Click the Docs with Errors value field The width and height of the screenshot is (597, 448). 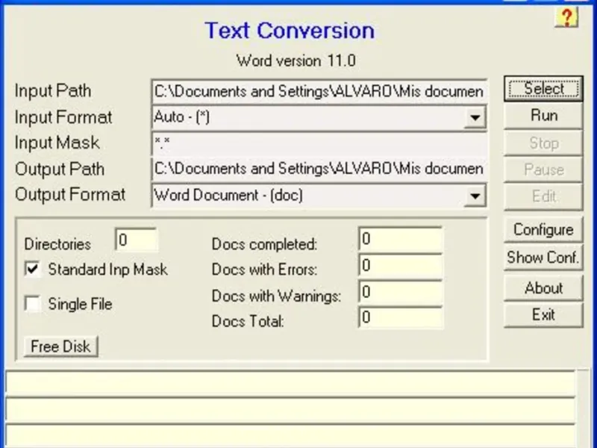pos(401,265)
